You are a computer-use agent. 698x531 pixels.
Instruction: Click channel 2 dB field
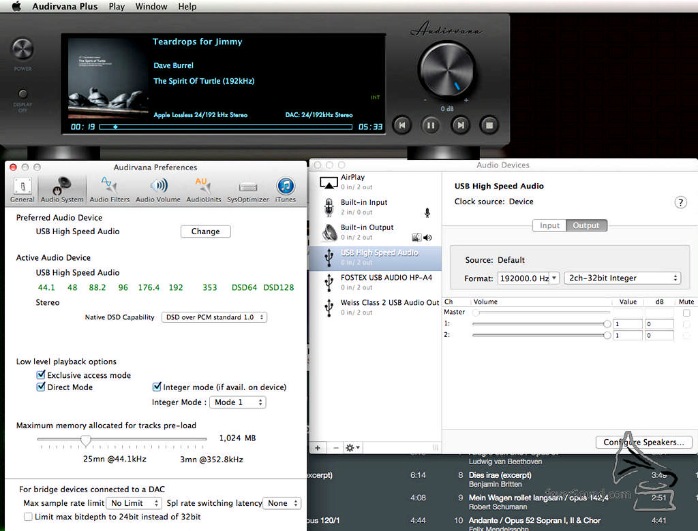coord(659,335)
